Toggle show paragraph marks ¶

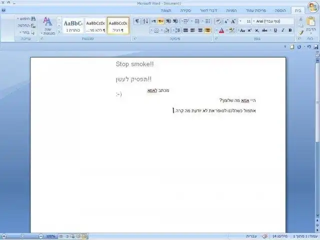coord(137,21)
